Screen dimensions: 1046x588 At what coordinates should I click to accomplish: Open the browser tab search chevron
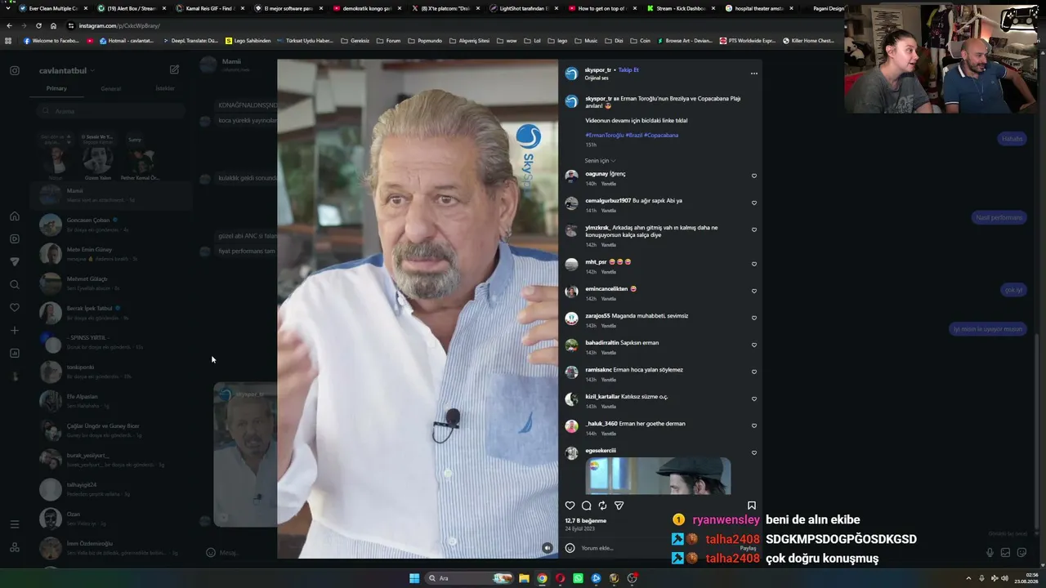(x=8, y=8)
